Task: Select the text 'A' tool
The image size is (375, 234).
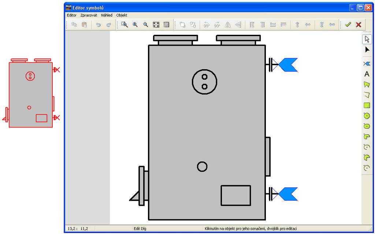Action: pyautogui.click(x=367, y=74)
